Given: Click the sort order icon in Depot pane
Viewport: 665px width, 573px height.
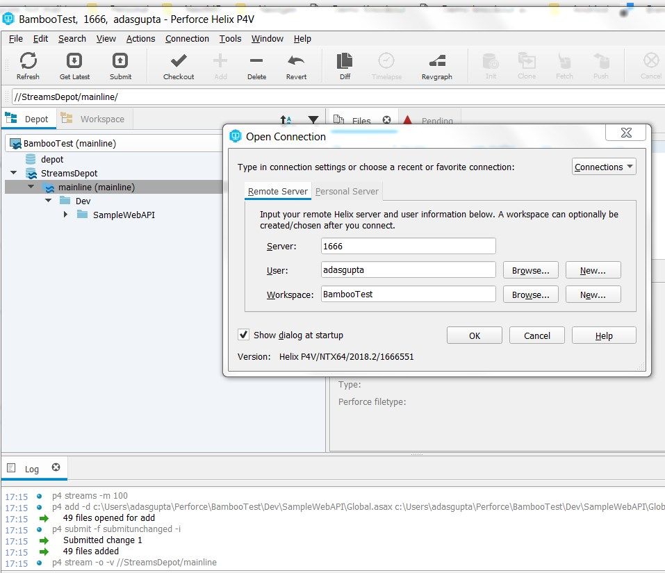Looking at the screenshot, I should click(286, 120).
